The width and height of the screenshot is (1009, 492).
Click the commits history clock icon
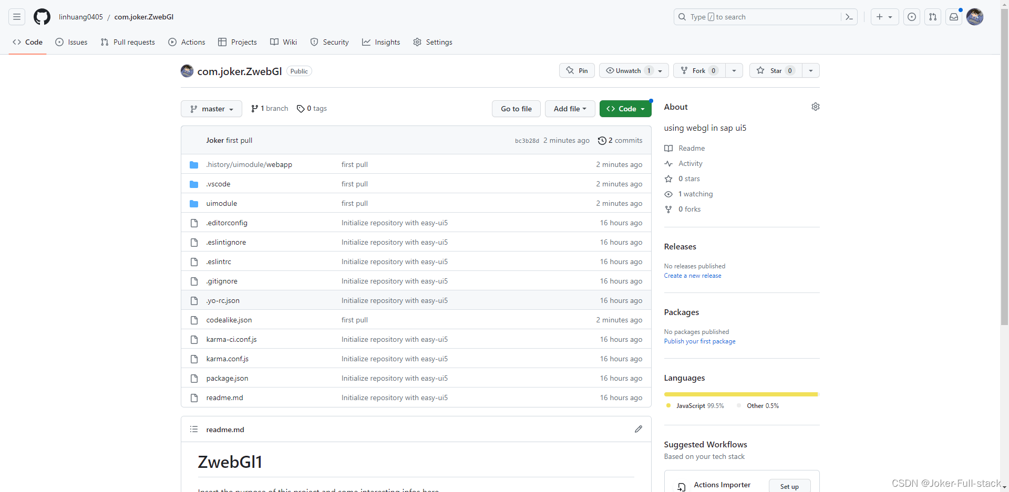[x=602, y=140]
